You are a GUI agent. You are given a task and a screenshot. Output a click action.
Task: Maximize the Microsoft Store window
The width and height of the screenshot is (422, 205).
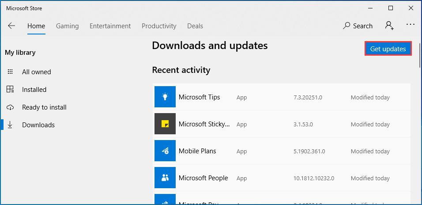point(391,8)
